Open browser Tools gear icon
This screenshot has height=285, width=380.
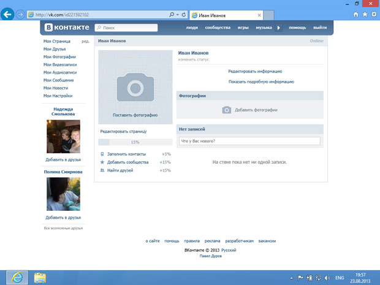(374, 15)
